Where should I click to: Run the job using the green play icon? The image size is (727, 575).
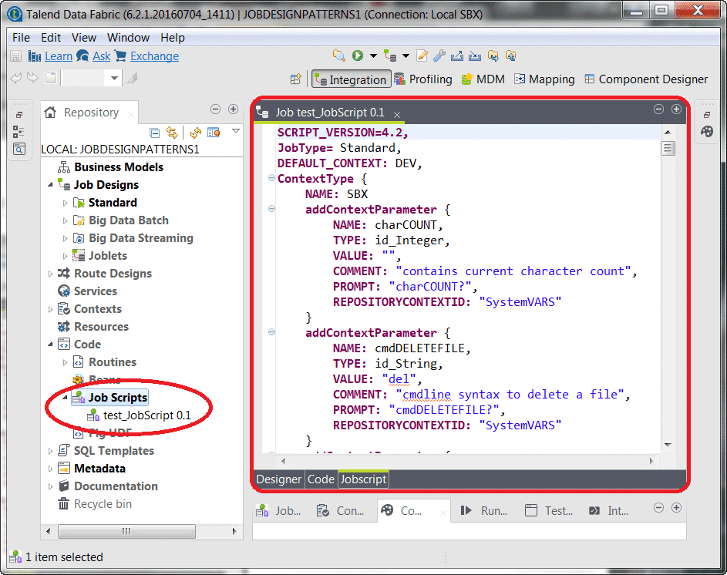click(357, 55)
